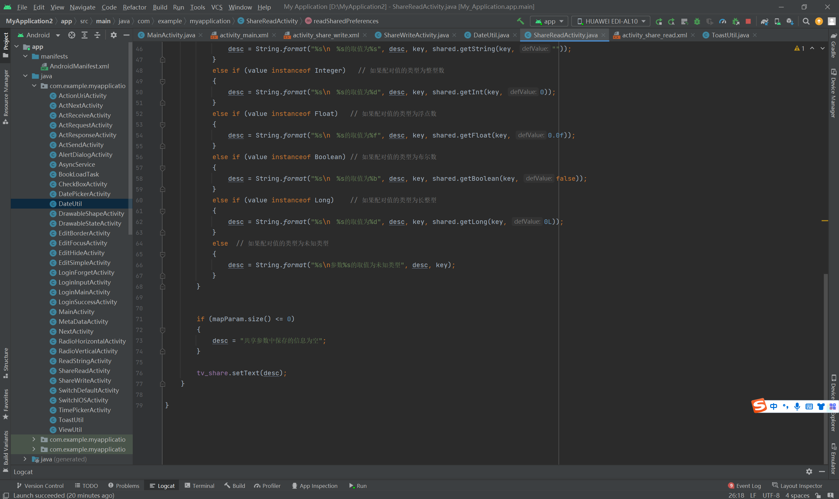Click the Make Project hammer icon
The height and width of the screenshot is (499, 839).
[520, 21]
